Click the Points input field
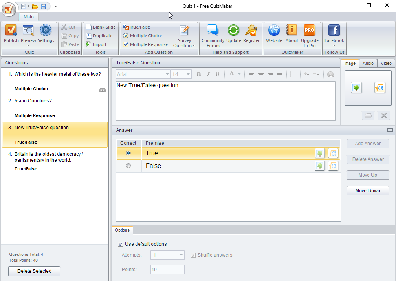 pyautogui.click(x=167, y=270)
